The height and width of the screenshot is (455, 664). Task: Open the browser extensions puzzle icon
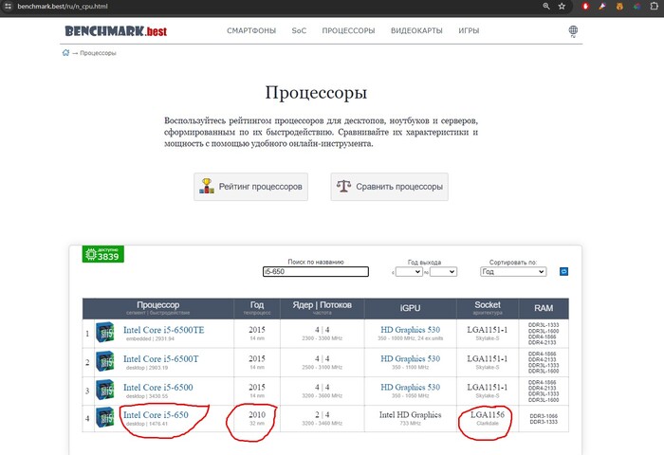[x=654, y=6]
